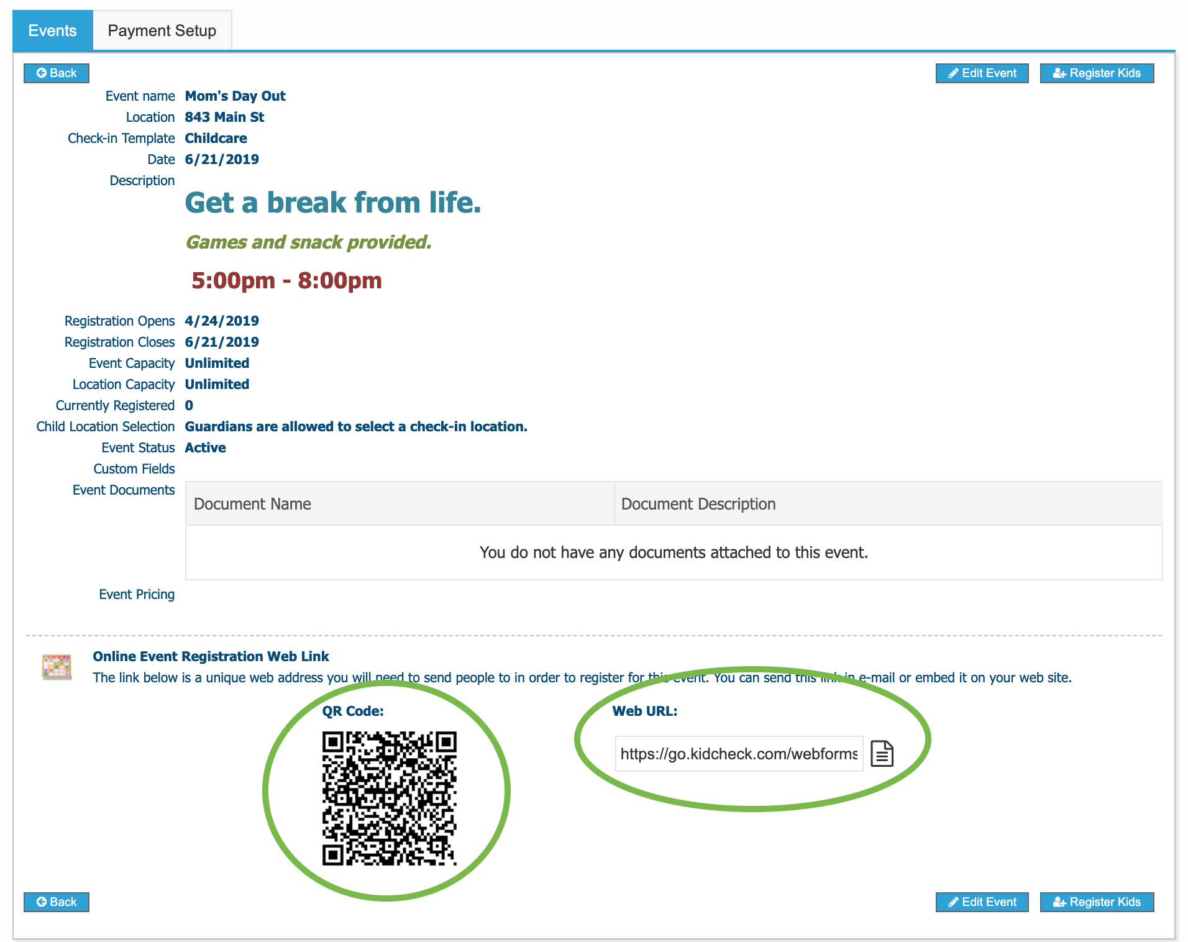
Task: Click the Document Name column header
Action: (400, 504)
